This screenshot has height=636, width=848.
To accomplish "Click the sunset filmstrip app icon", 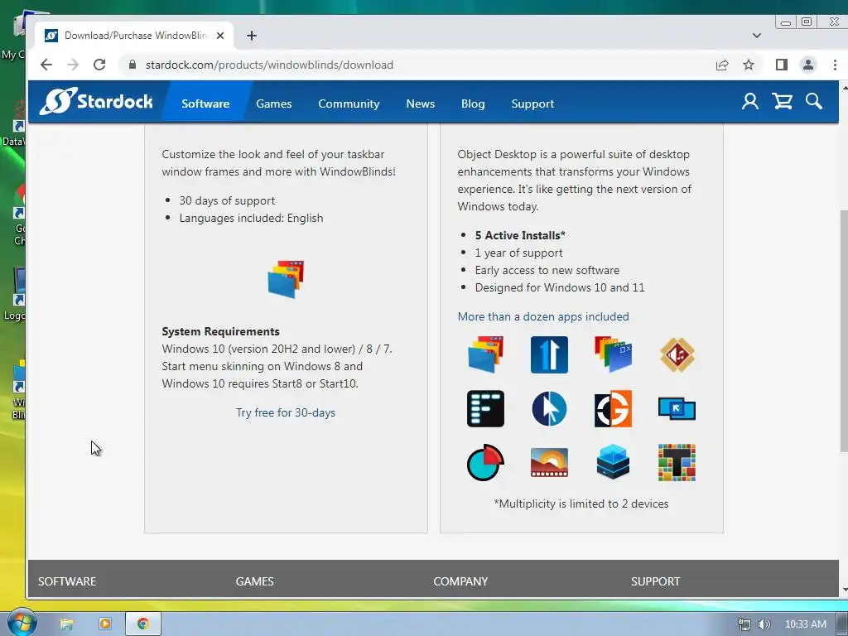I will [x=549, y=463].
